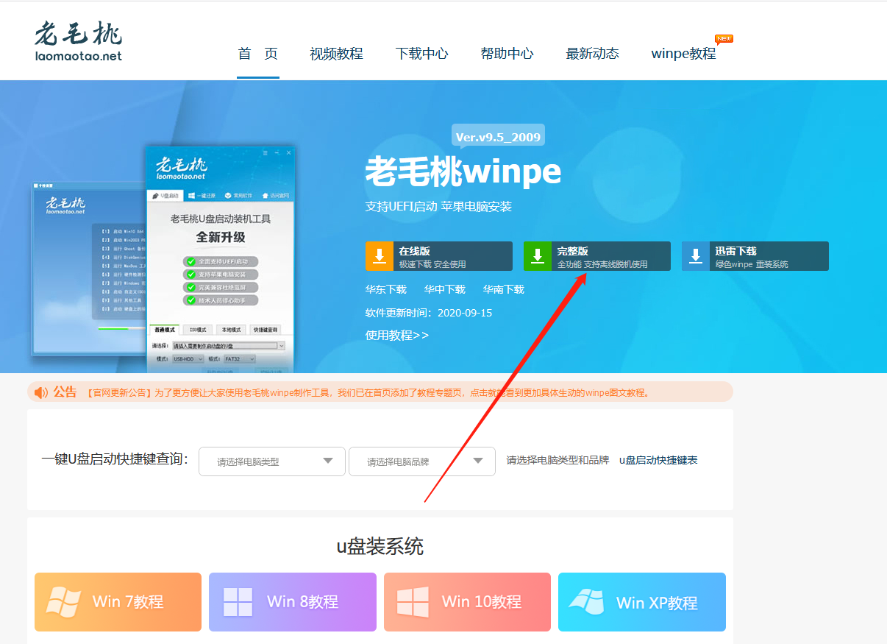Select the U盘启动 tab in tool preview
887x644 pixels.
pyautogui.click(x=165, y=196)
